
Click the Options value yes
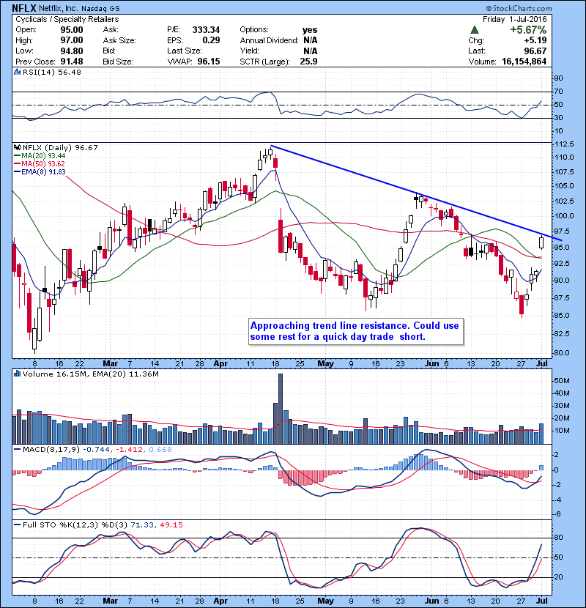click(310, 30)
